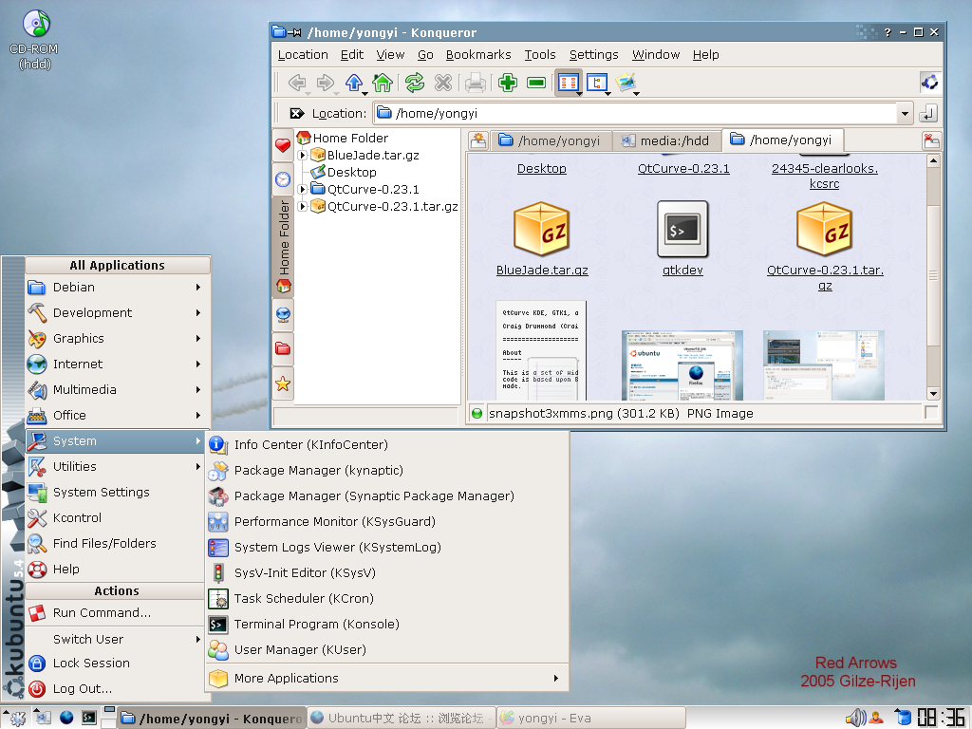
Task: Increase icon size with green plus icon
Action: point(508,83)
